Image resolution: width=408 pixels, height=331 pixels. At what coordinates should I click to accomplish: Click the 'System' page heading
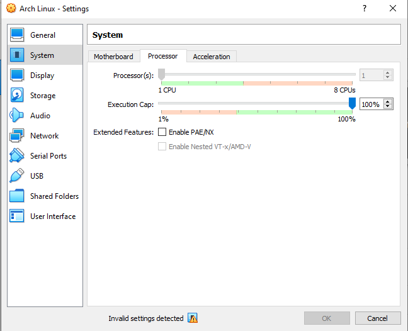[108, 35]
